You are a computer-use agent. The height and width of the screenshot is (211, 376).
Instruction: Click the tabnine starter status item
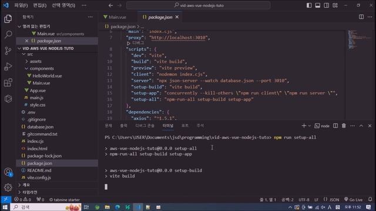(64, 199)
